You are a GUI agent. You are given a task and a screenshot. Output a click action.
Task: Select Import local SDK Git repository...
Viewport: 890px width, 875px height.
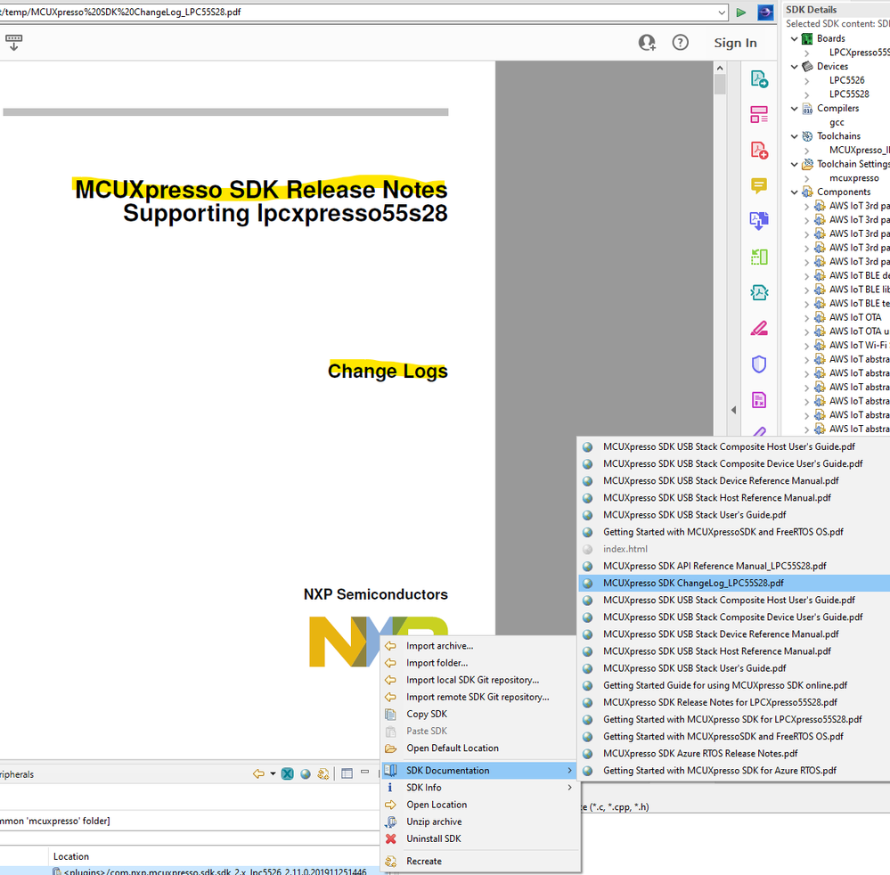[480, 680]
